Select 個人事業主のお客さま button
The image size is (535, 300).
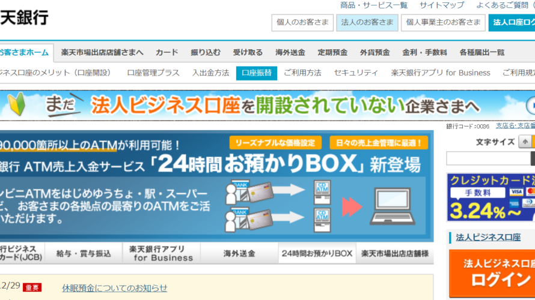[x=443, y=22]
